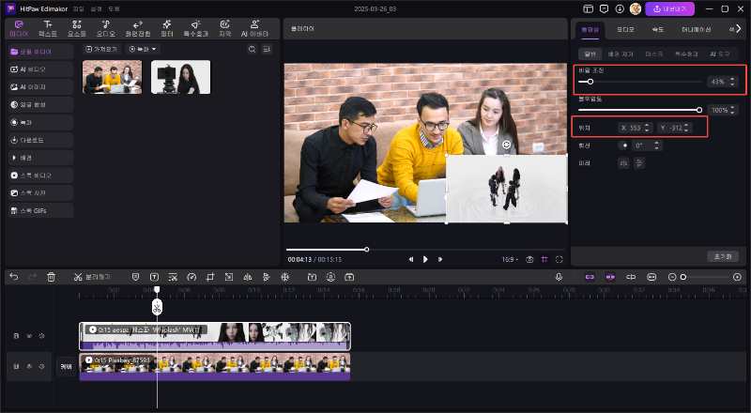The image size is (751, 413).
Task: Open the Download sidebar category
Action: click(40, 140)
